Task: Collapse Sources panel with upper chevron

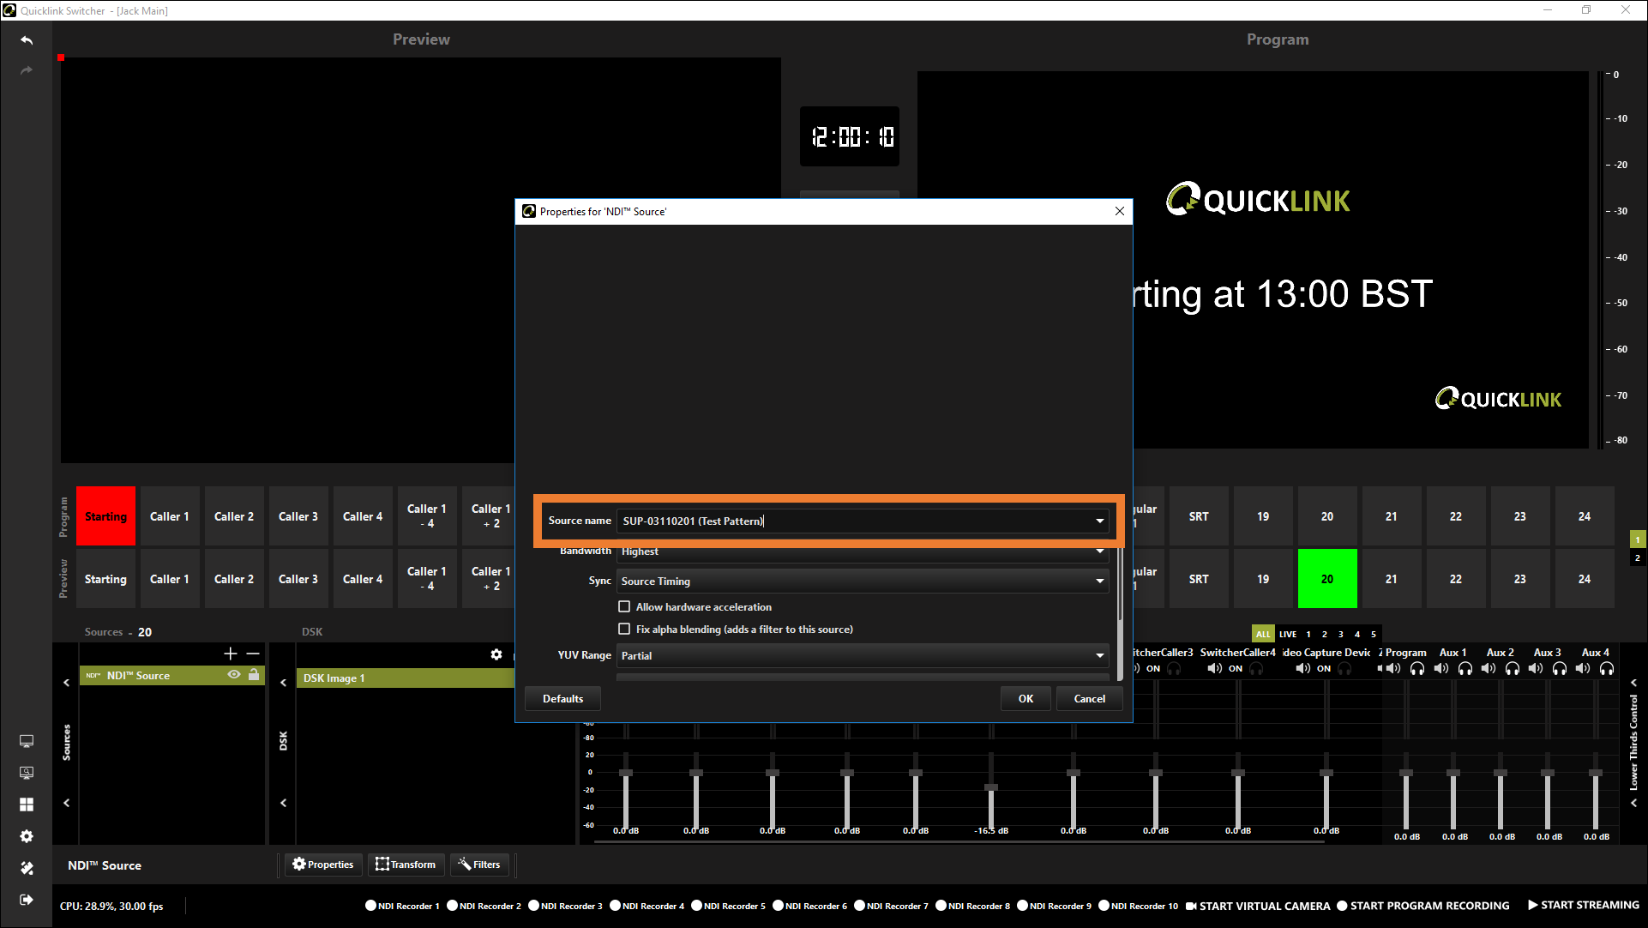Action: [66, 683]
